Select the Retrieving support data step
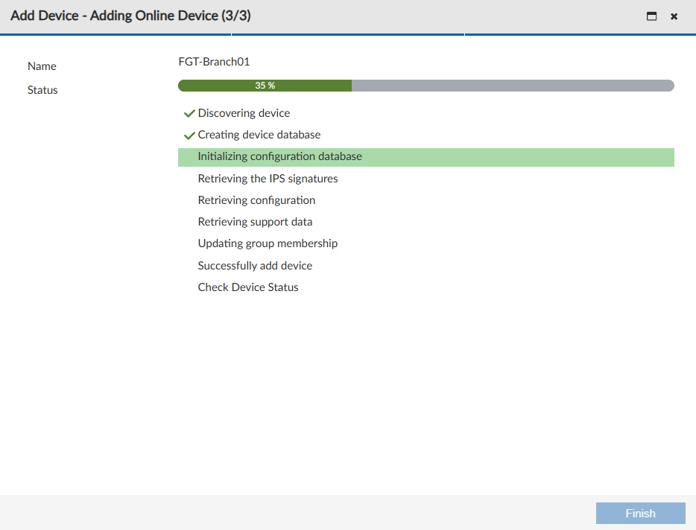 [x=255, y=222]
